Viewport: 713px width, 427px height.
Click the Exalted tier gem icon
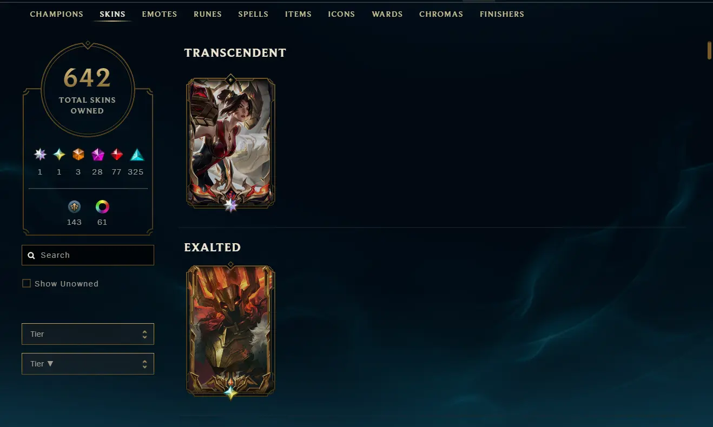59,155
